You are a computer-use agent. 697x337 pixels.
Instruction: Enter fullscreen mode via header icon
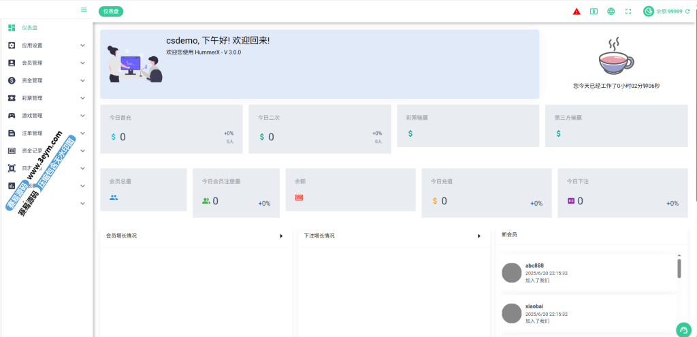point(628,12)
